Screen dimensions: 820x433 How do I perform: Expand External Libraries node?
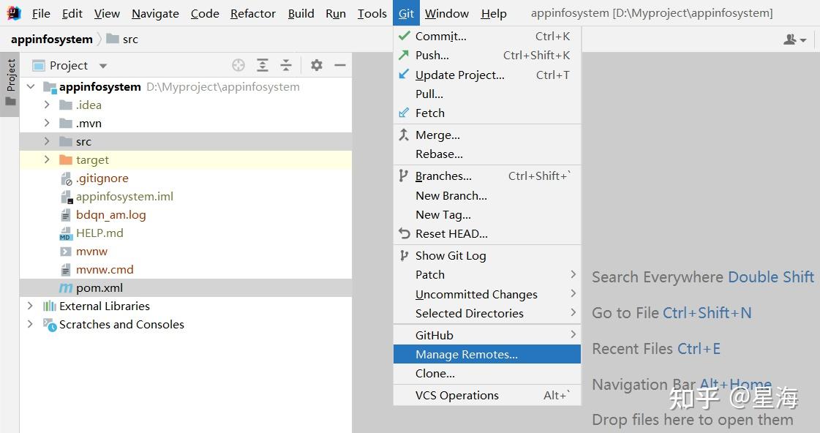(30, 306)
